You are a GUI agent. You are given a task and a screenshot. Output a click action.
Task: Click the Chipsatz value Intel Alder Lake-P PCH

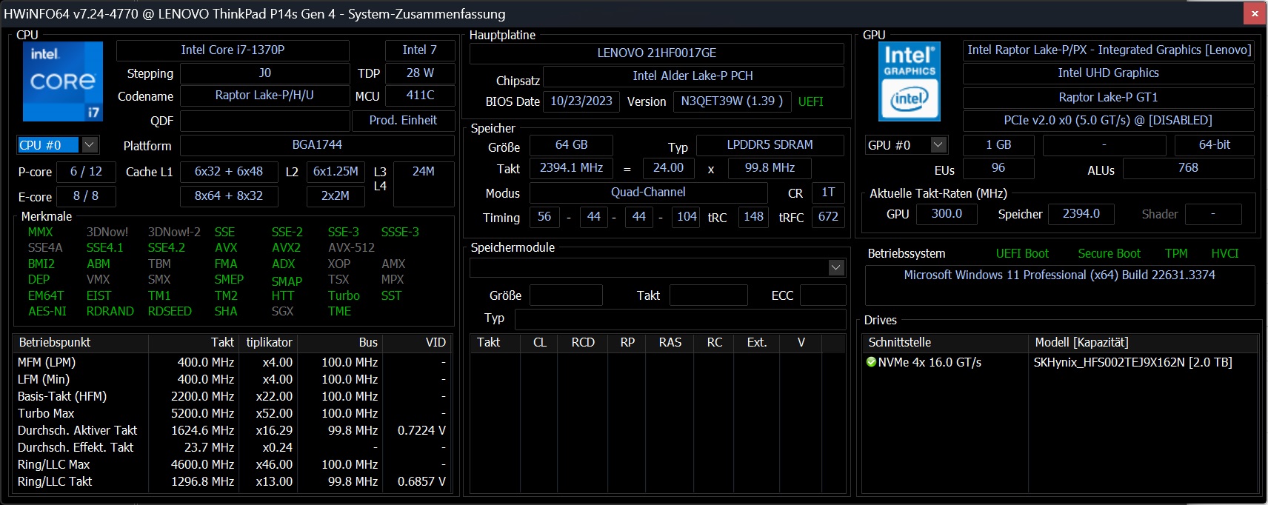click(x=693, y=76)
